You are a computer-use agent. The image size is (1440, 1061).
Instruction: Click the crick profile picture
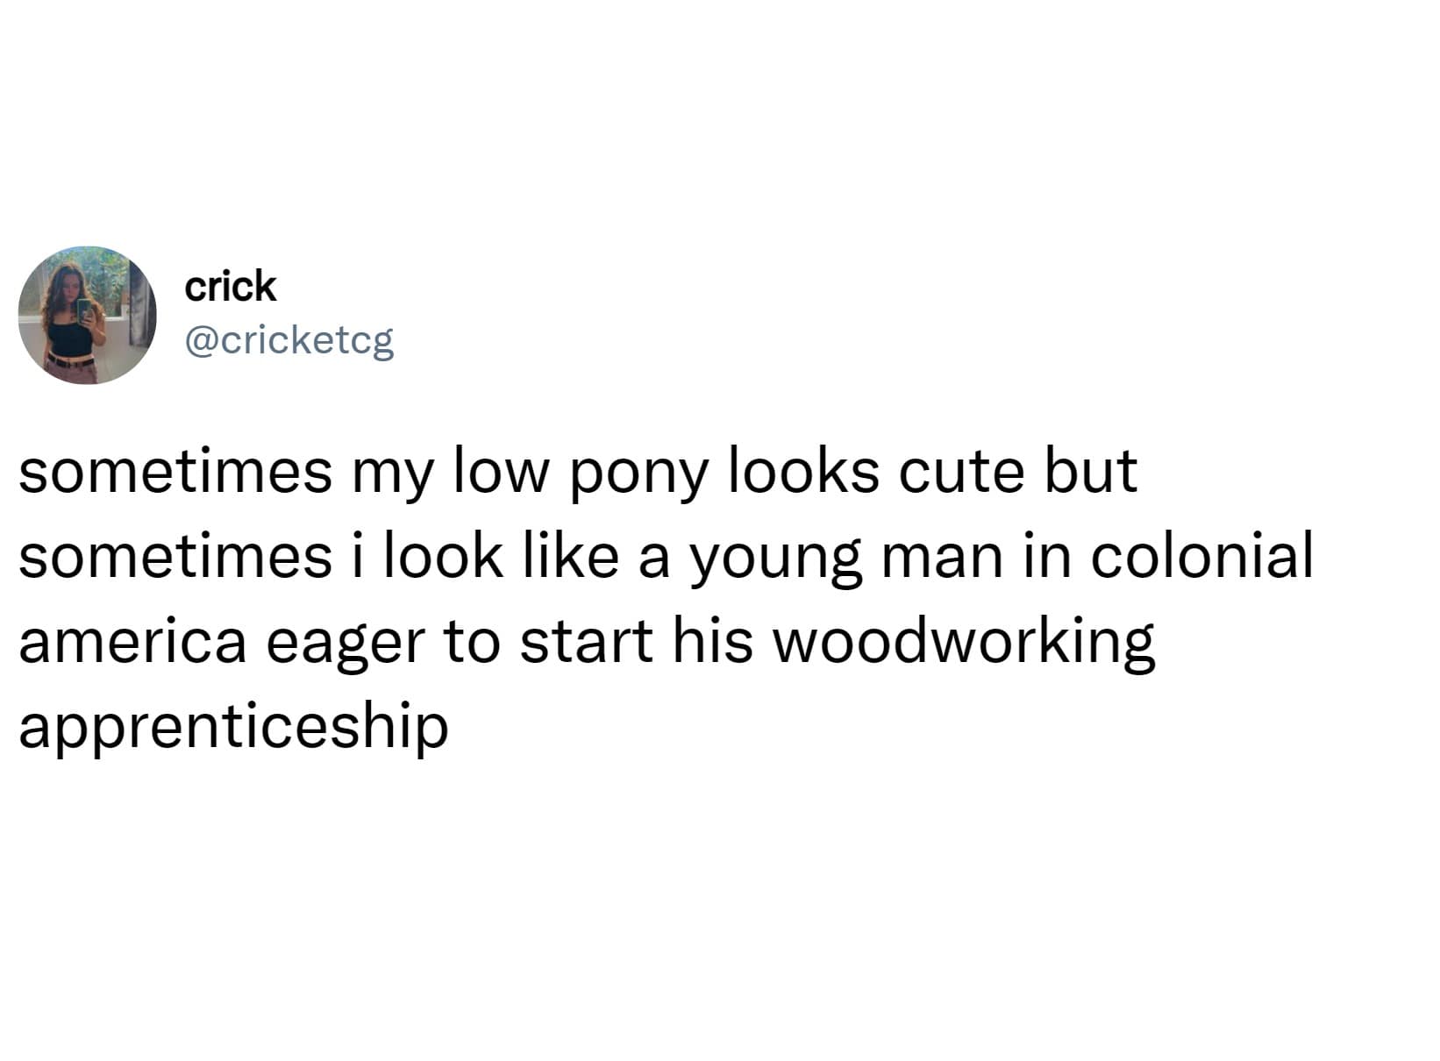[87, 315]
